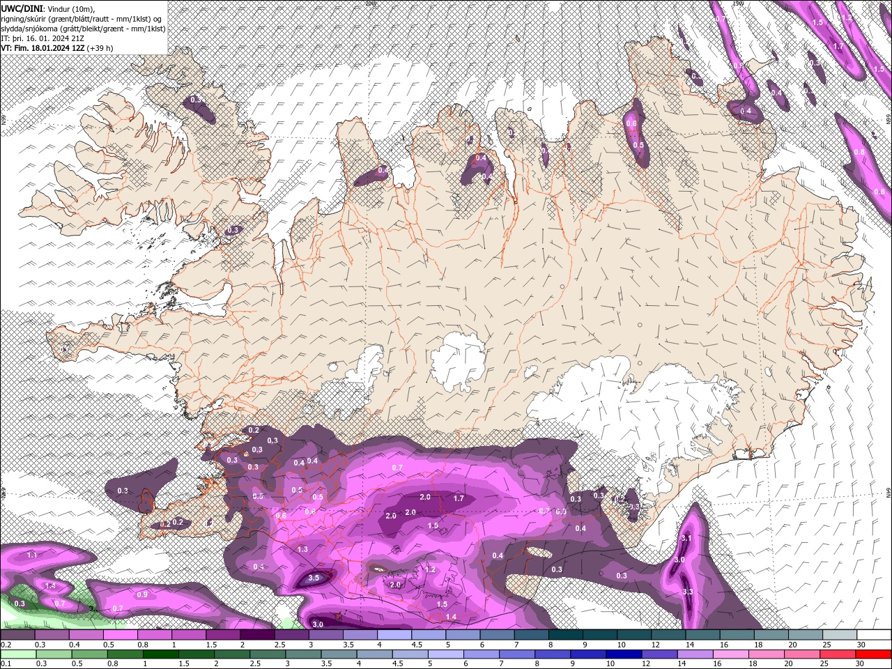
Task: Click the 20 label in the rain legend
Action: [x=787, y=664]
